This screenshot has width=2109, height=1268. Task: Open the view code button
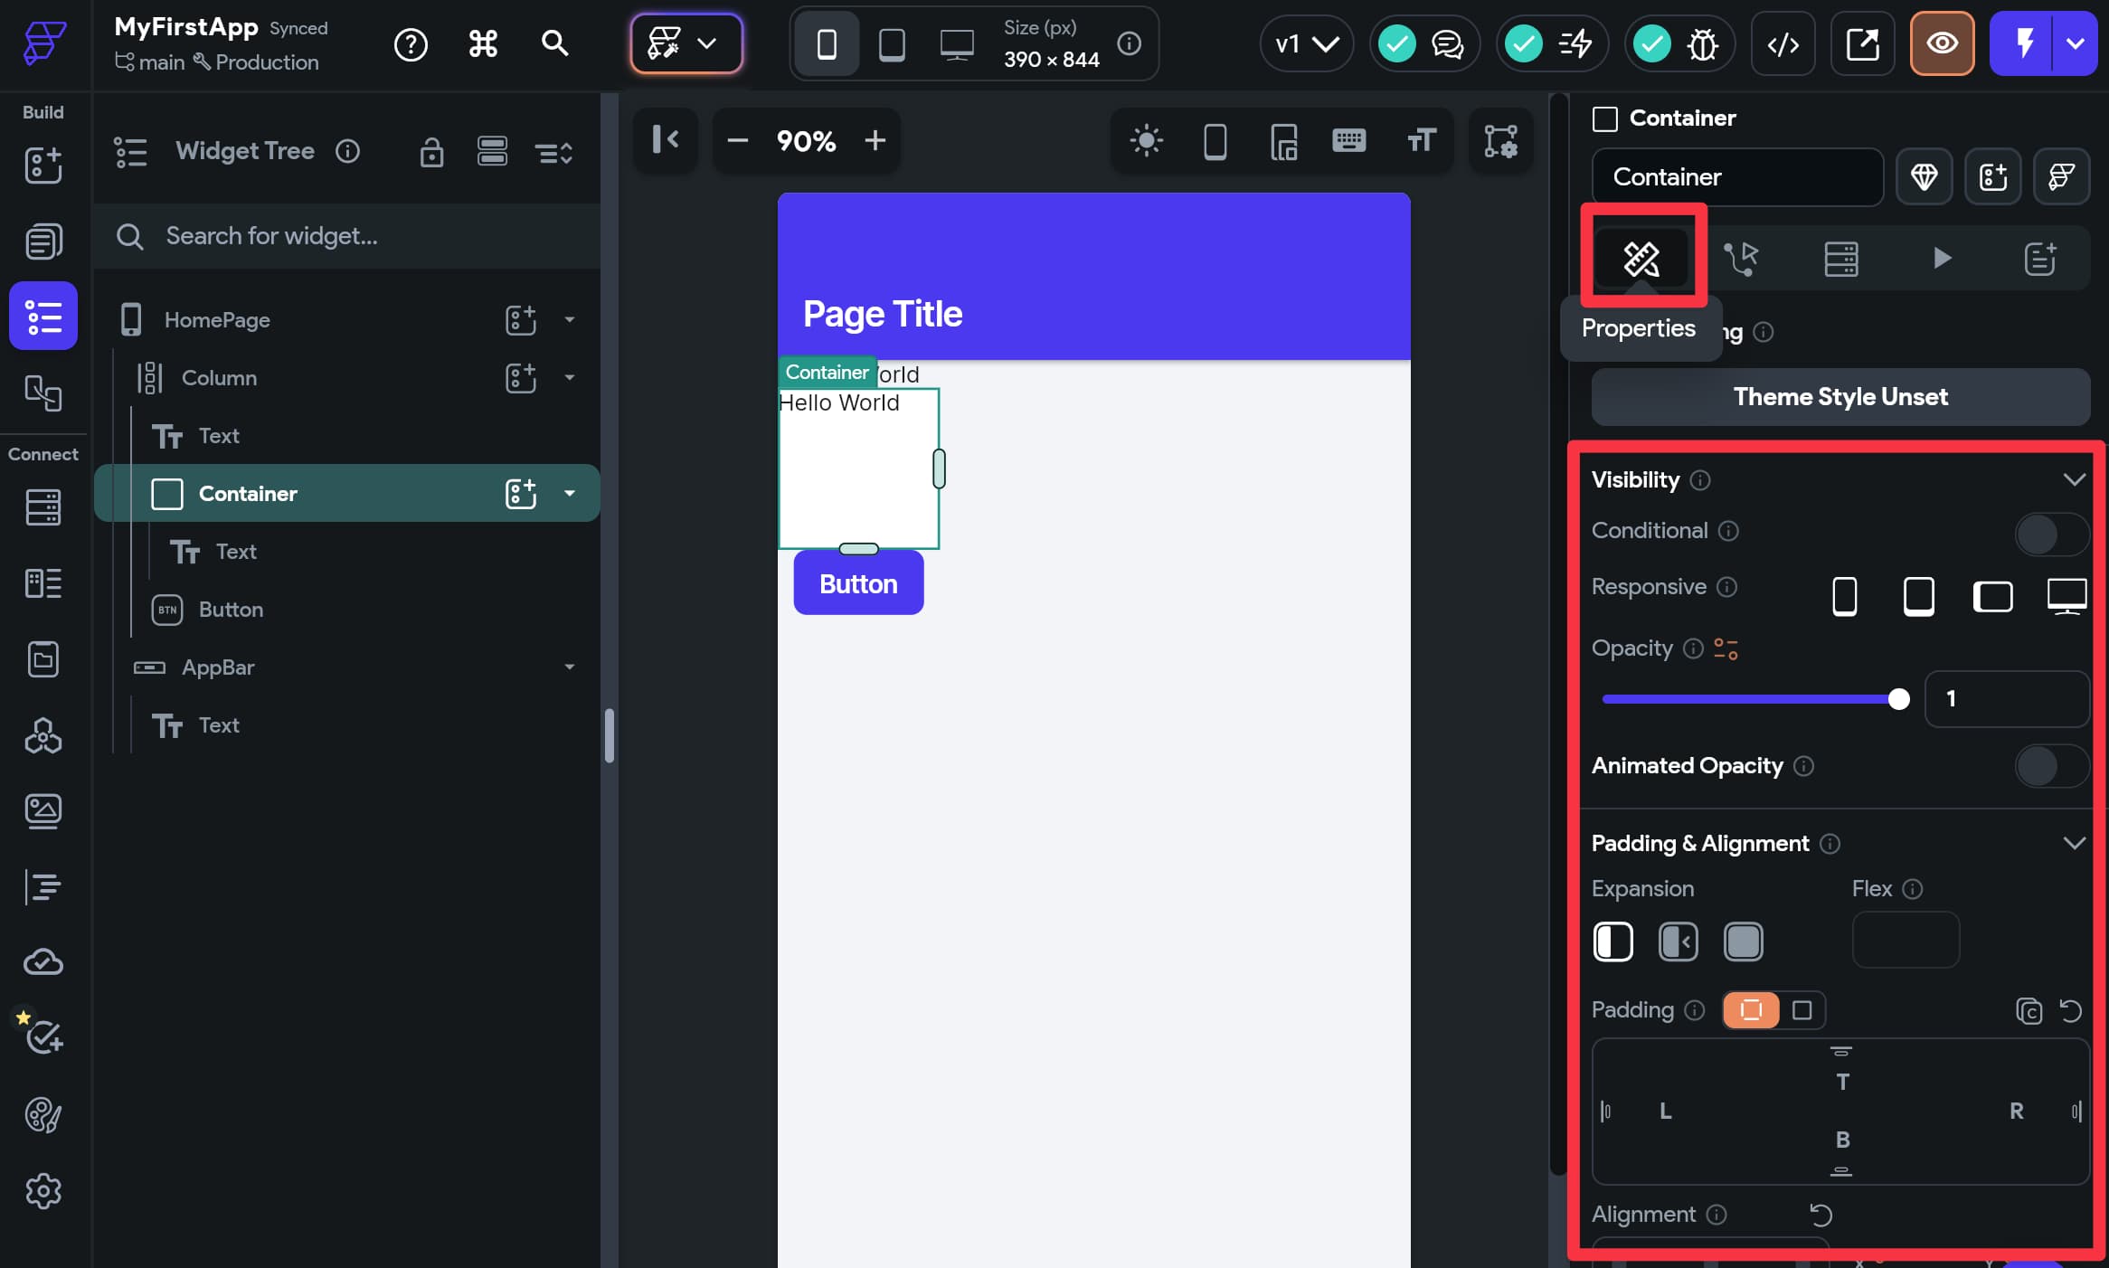[1783, 43]
